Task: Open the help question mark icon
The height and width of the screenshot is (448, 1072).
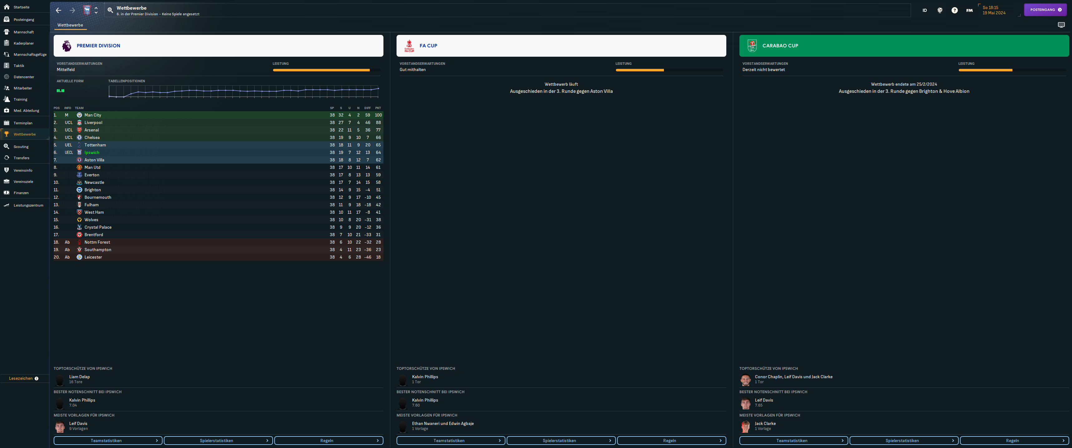Action: [x=955, y=10]
